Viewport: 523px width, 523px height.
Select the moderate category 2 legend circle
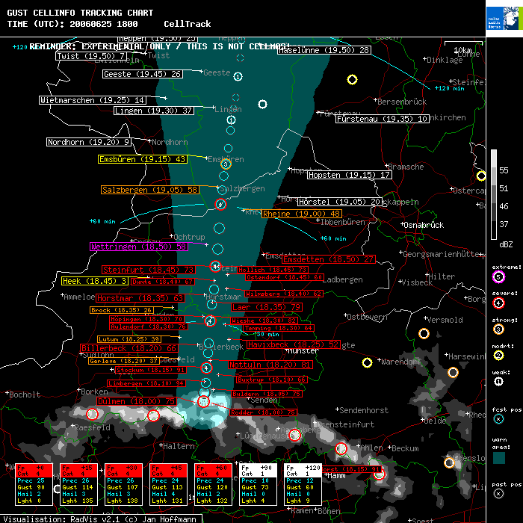498,356
